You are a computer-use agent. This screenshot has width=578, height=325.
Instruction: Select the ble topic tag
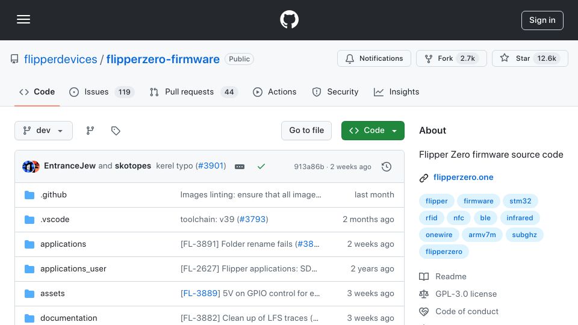485,218
